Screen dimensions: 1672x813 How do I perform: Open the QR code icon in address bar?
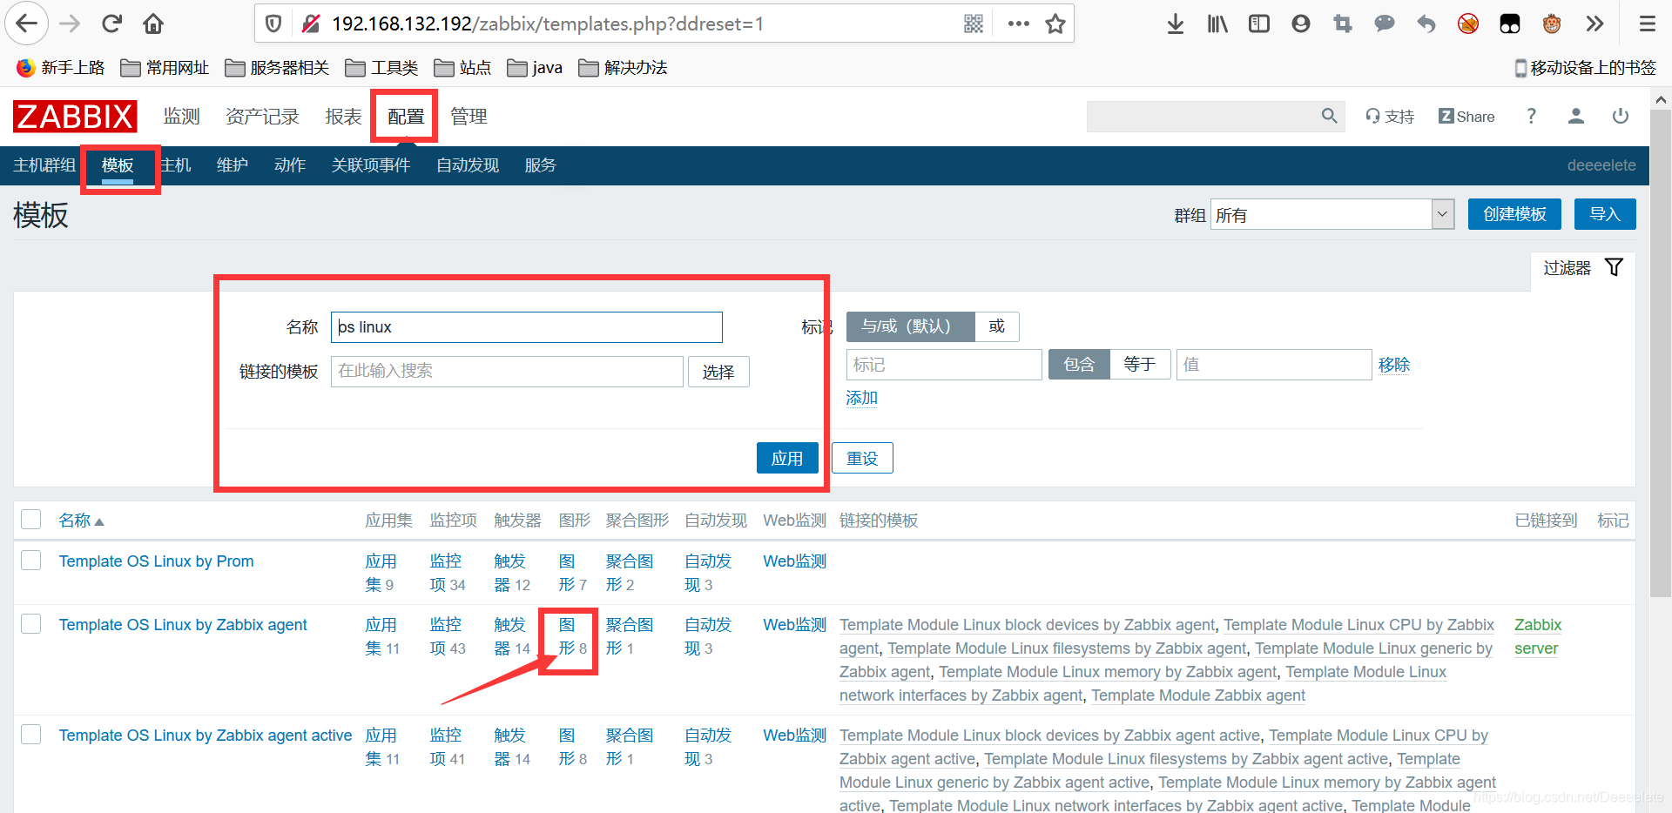[974, 24]
